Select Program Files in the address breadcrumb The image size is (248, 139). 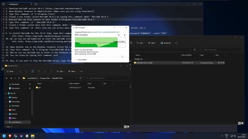tap(45, 78)
